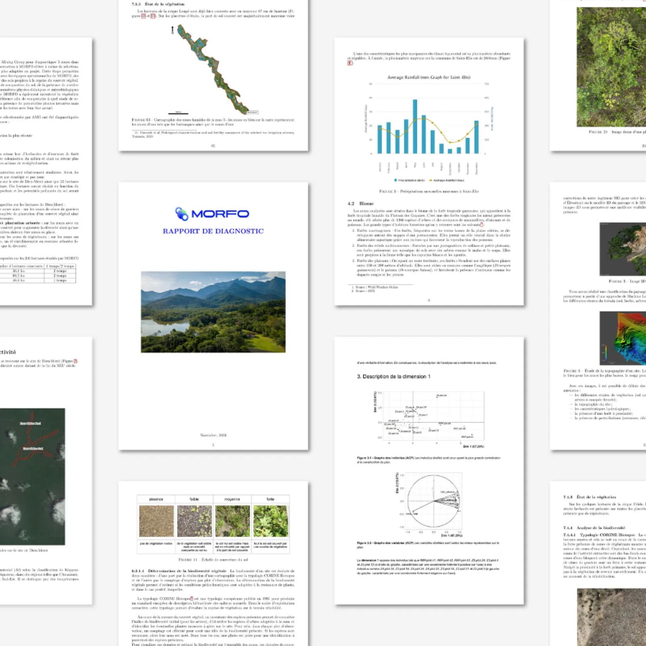Select the '6.3.1.4 Détermination de la biodiversité végétale' heading
Screen dimensions: 646x646
point(179,571)
